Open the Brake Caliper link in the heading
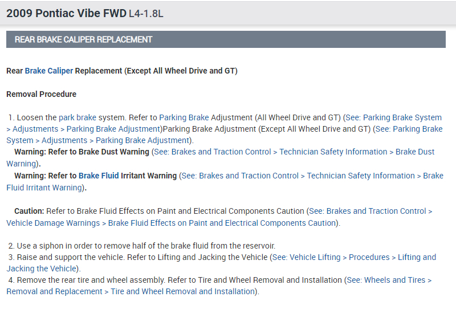 [48, 71]
